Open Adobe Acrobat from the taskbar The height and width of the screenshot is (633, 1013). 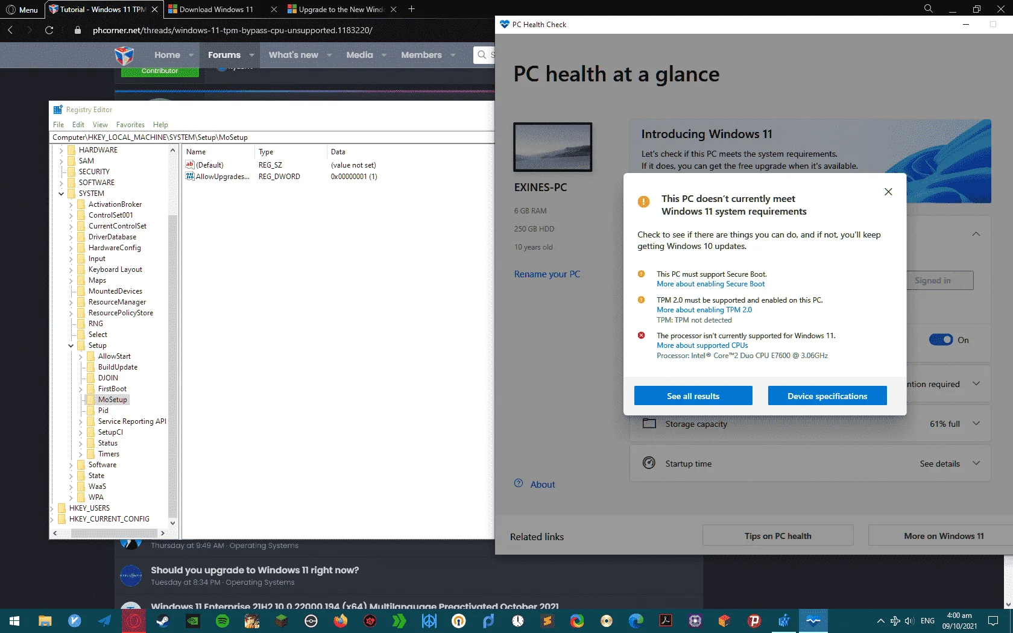click(x=666, y=620)
